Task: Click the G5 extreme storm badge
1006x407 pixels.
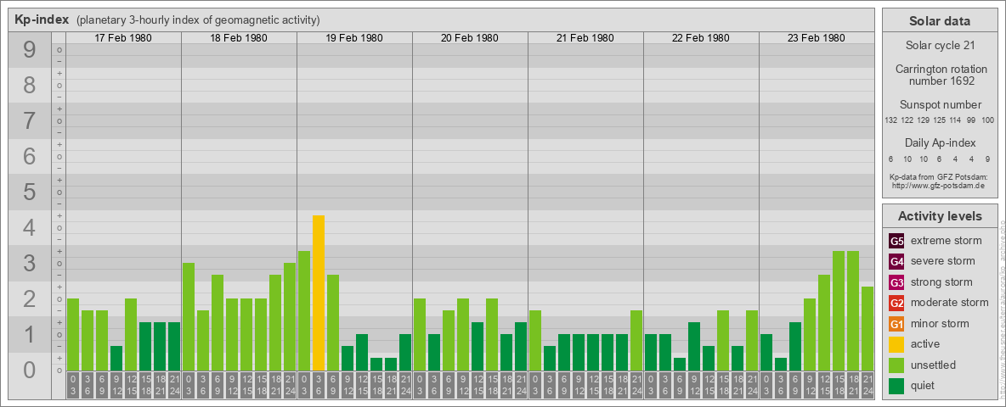Action: pos(896,242)
